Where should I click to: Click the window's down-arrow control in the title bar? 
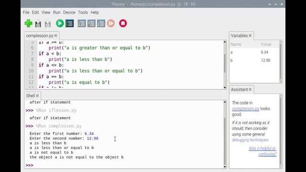[270, 4]
